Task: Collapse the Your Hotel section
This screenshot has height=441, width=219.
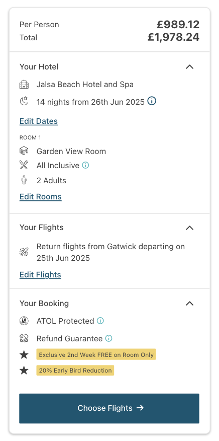Action: click(x=190, y=67)
